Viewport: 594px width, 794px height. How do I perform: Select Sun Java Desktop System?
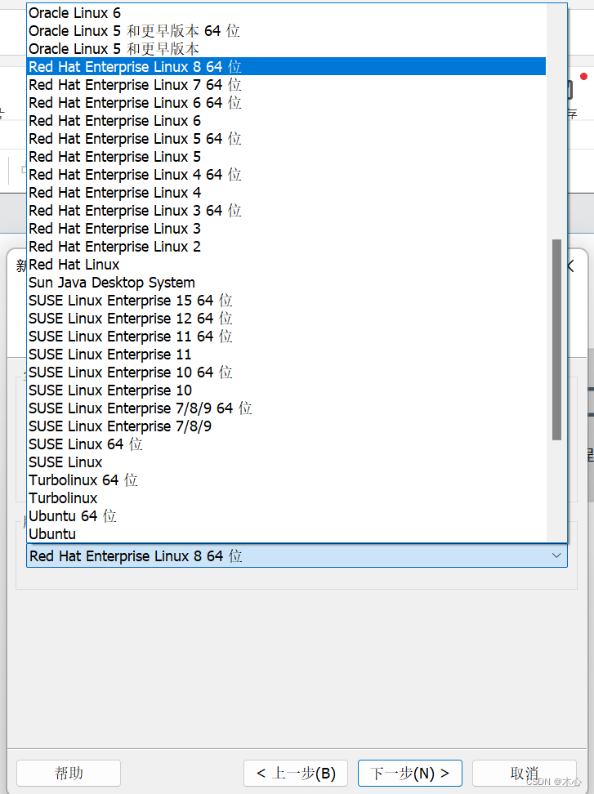click(x=286, y=283)
